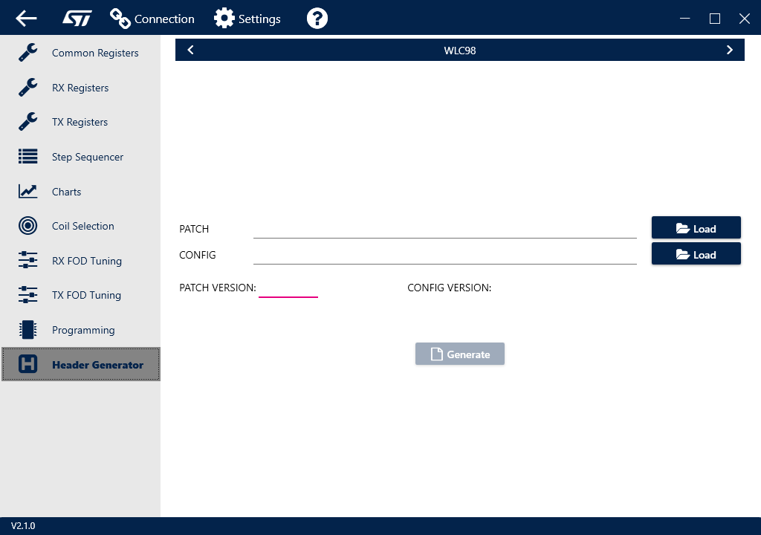The image size is (761, 535).
Task: Select the Step Sequencer icon
Action: [x=27, y=157]
